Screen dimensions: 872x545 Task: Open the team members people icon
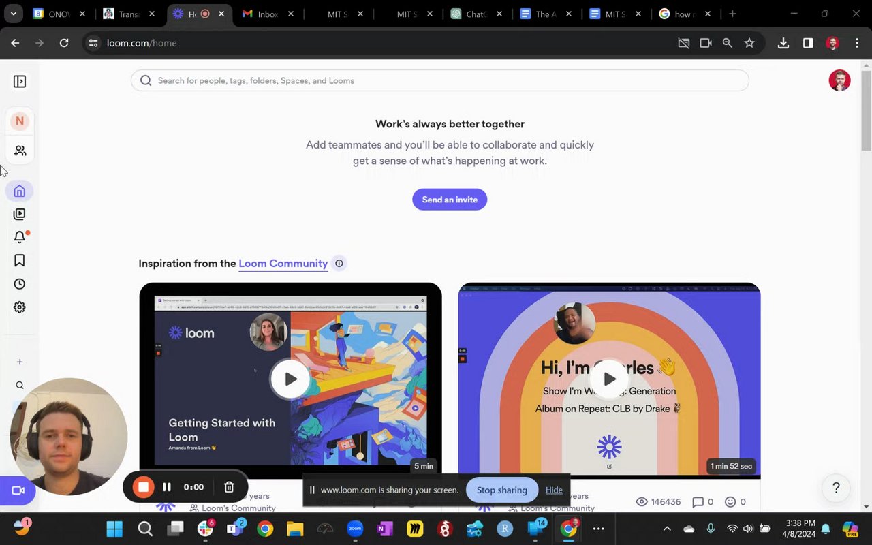(x=20, y=151)
